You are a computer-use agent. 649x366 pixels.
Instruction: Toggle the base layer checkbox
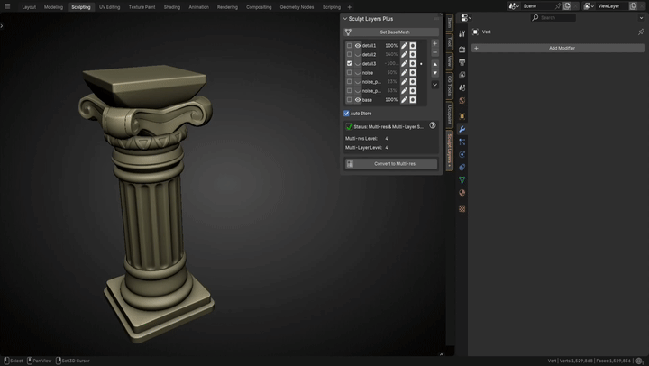pyautogui.click(x=350, y=100)
